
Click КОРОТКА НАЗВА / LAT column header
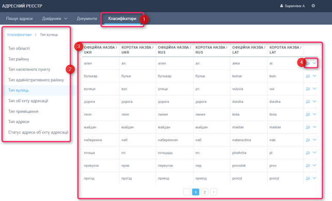(x=286, y=50)
